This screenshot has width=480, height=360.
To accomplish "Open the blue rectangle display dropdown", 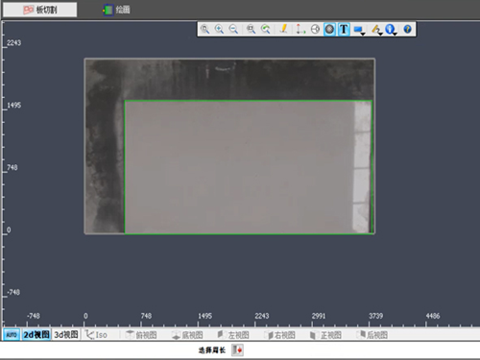I will pos(359,30).
